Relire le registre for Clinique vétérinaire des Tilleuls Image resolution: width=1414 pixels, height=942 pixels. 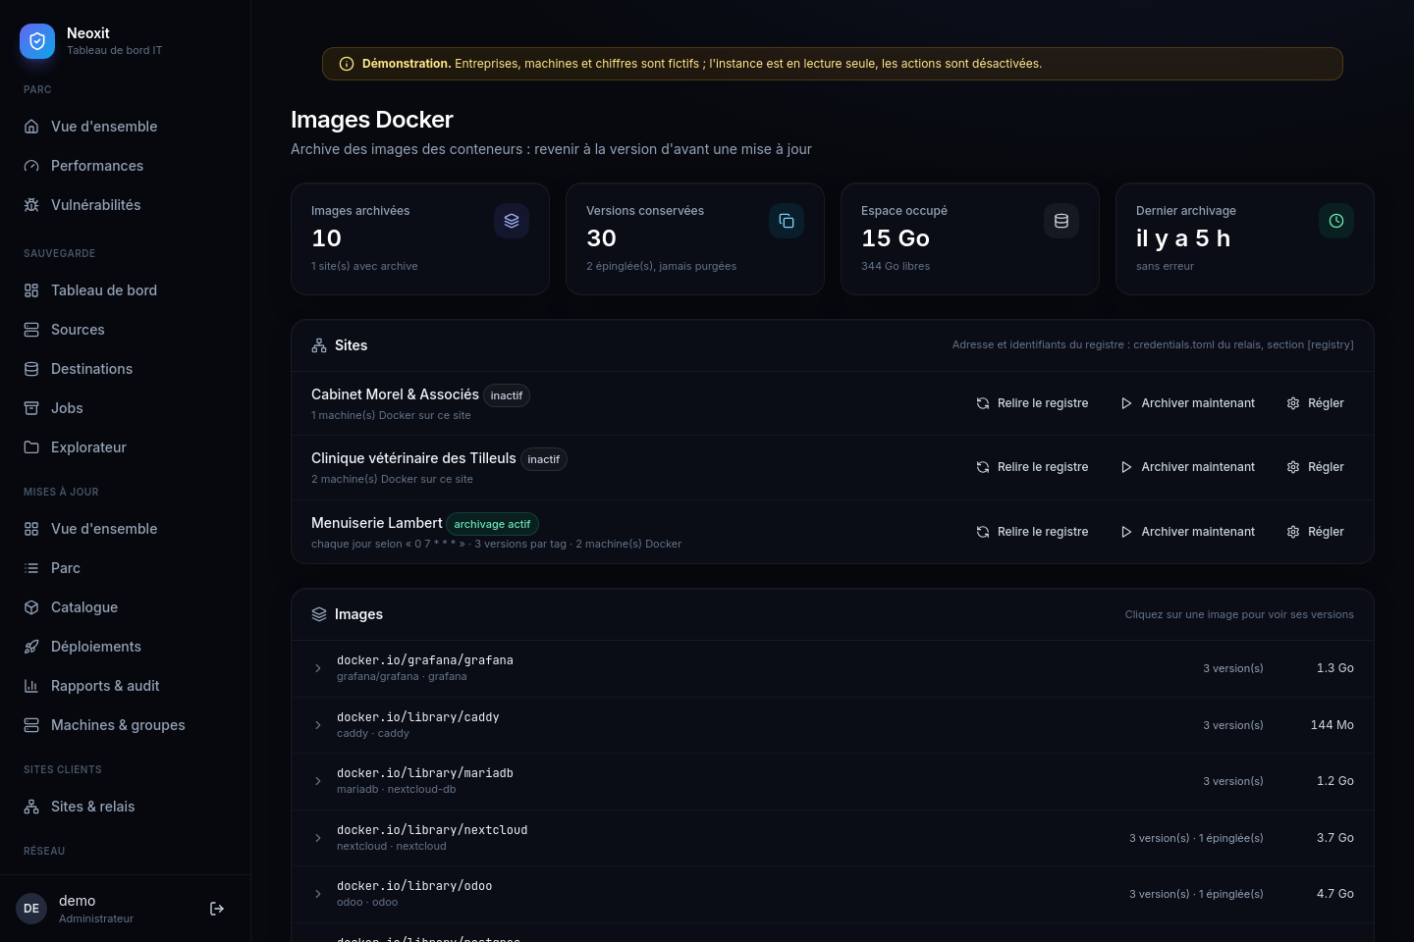point(1032,467)
